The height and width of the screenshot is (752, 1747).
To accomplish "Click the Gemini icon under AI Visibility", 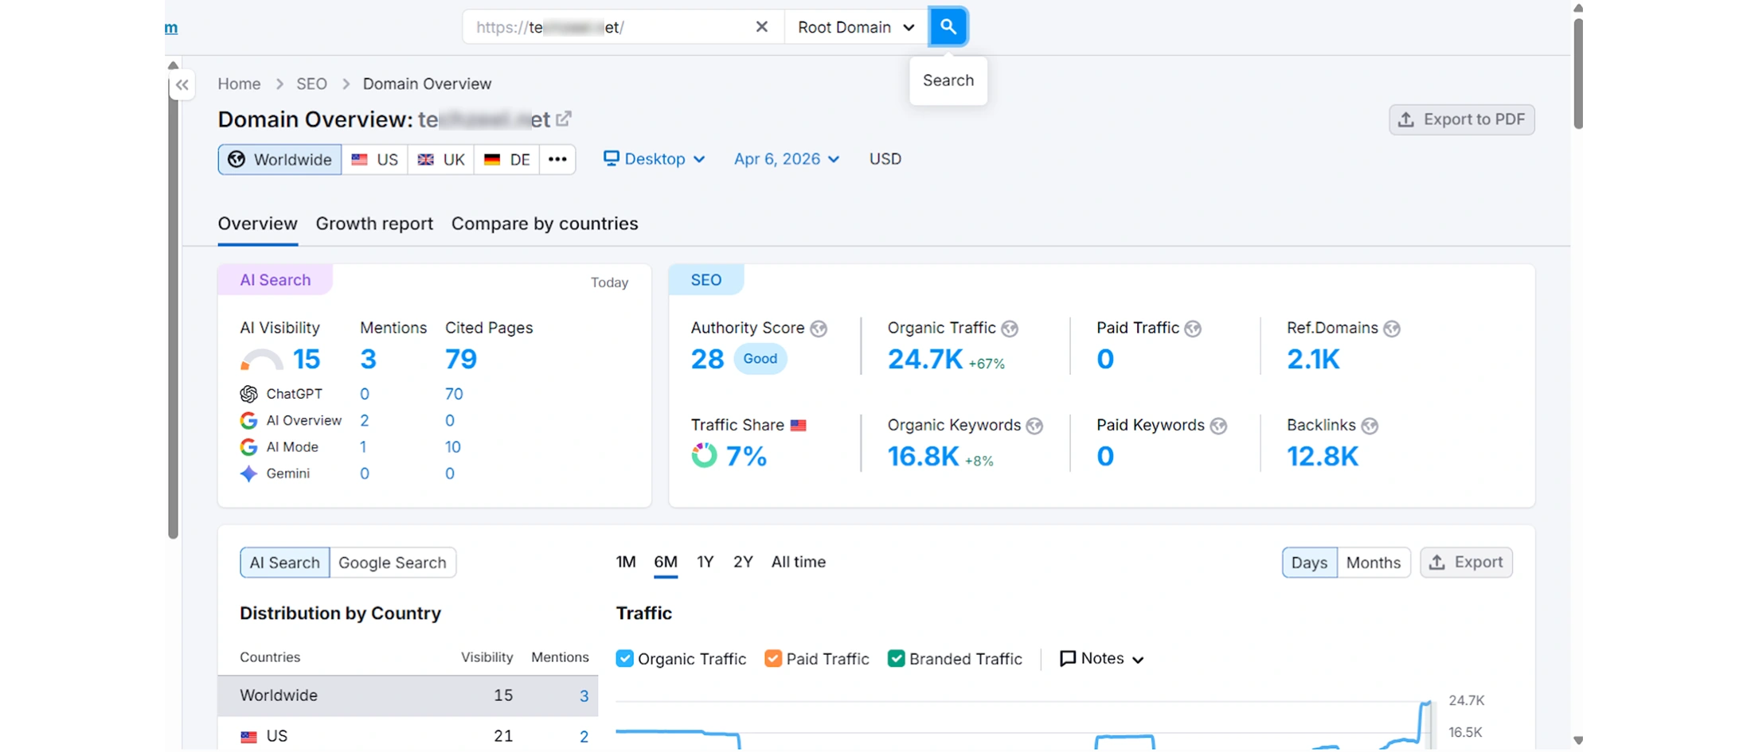I will (248, 473).
